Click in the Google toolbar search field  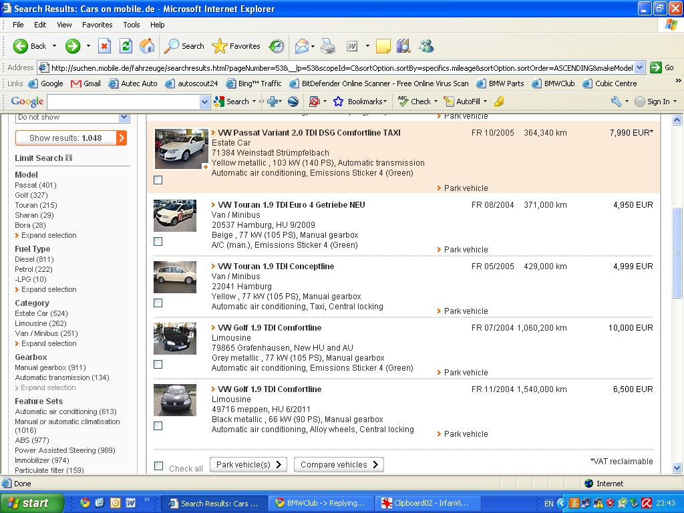click(x=124, y=102)
